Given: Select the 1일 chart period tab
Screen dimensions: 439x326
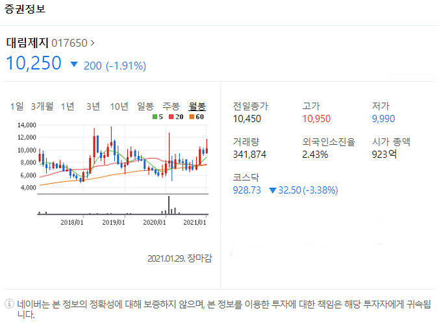Looking at the screenshot, I should coord(17,107).
